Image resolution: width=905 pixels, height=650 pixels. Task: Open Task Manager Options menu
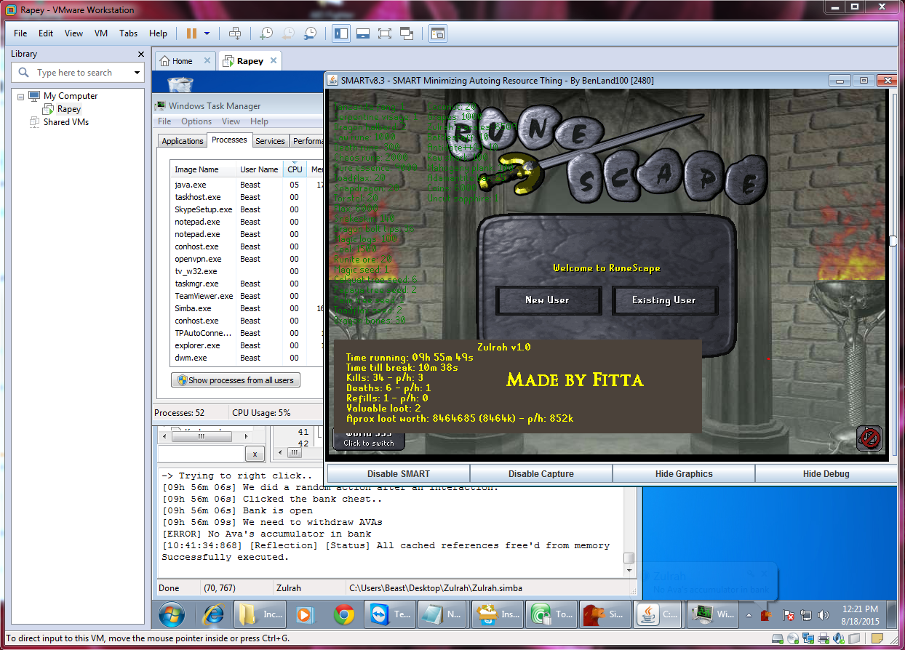tap(196, 121)
